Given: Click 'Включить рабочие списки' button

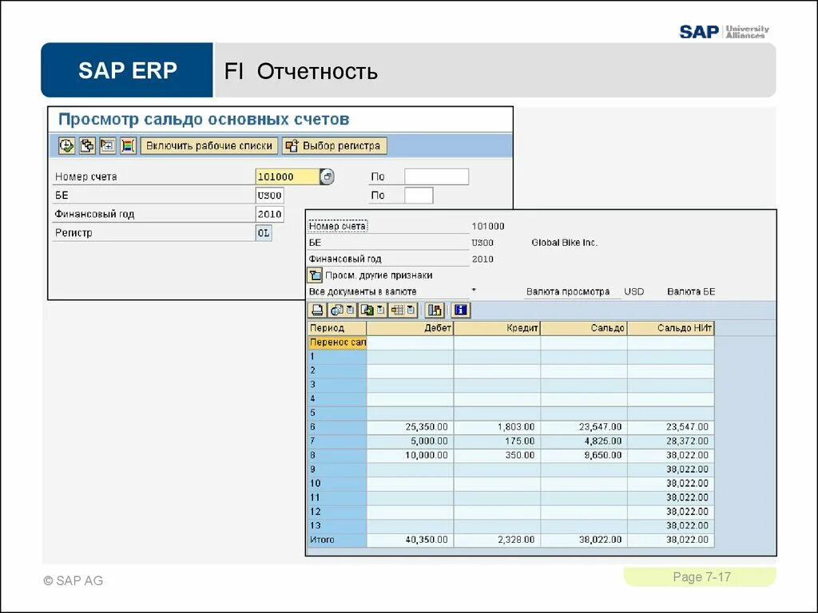Looking at the screenshot, I should (x=208, y=146).
